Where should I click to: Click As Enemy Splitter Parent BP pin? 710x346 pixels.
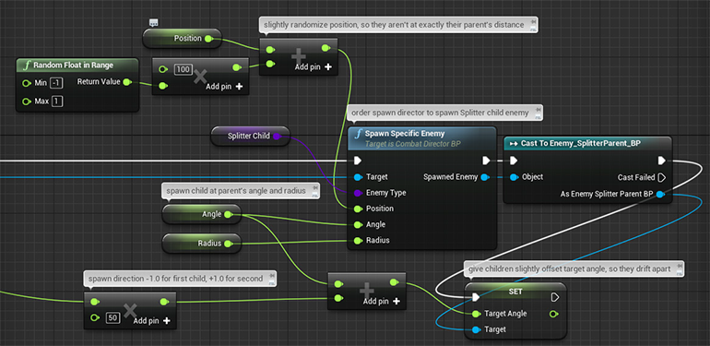[x=660, y=195]
